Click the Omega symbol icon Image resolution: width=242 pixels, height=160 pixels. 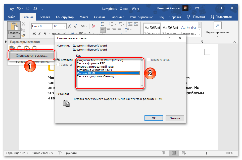tap(35, 9)
